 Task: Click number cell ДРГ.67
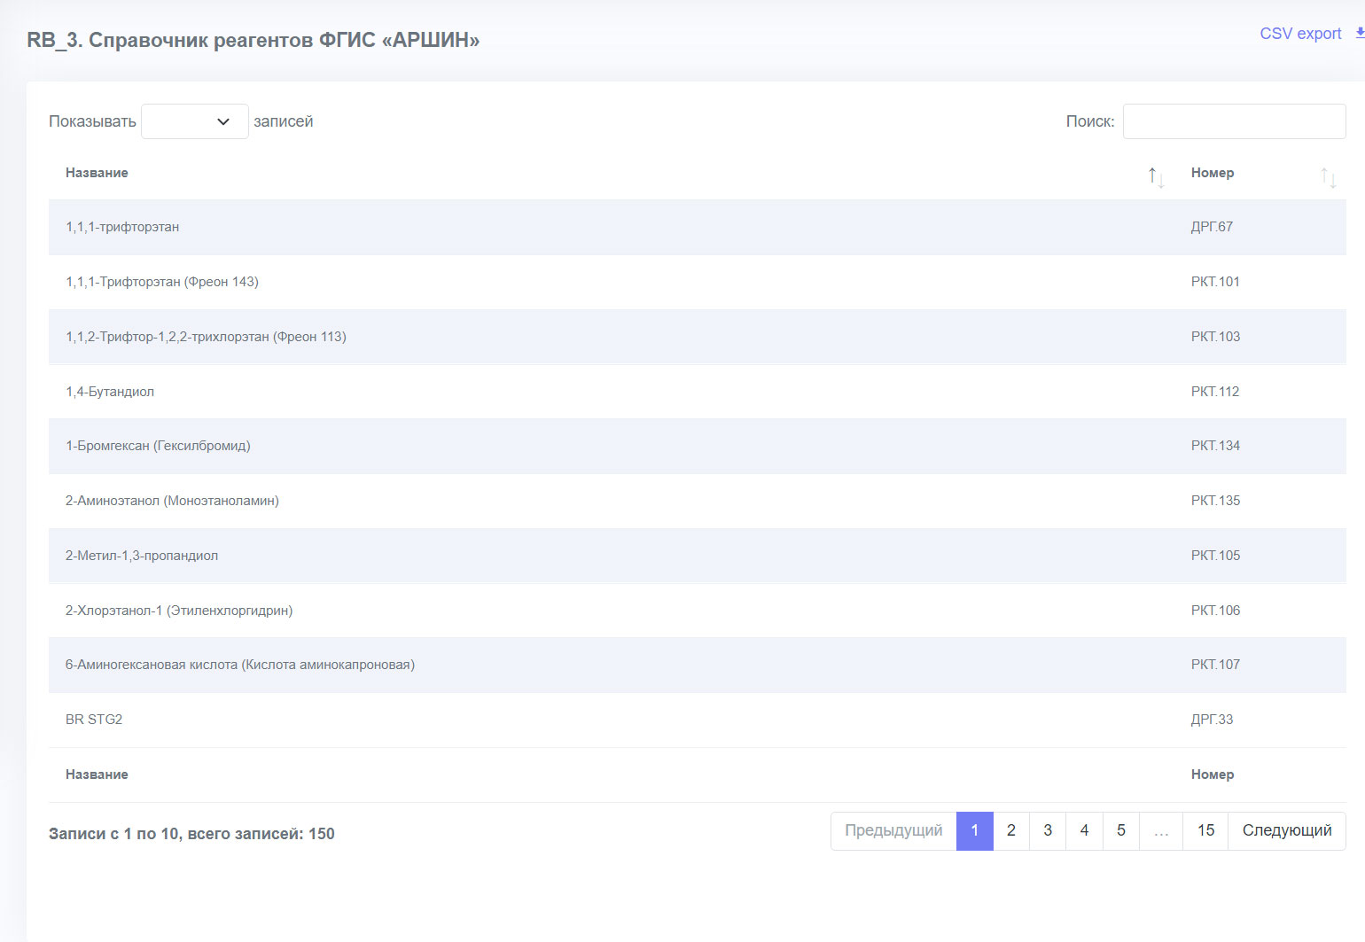tap(1212, 227)
